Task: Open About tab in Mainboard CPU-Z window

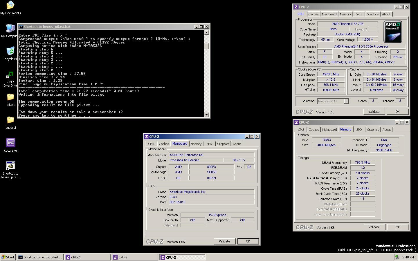Action: pyautogui.click(x=237, y=144)
